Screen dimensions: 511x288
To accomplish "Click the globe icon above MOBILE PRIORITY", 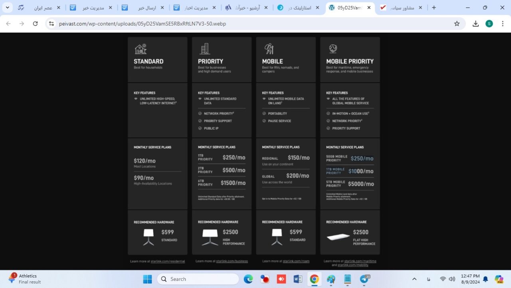I will coord(333,49).
